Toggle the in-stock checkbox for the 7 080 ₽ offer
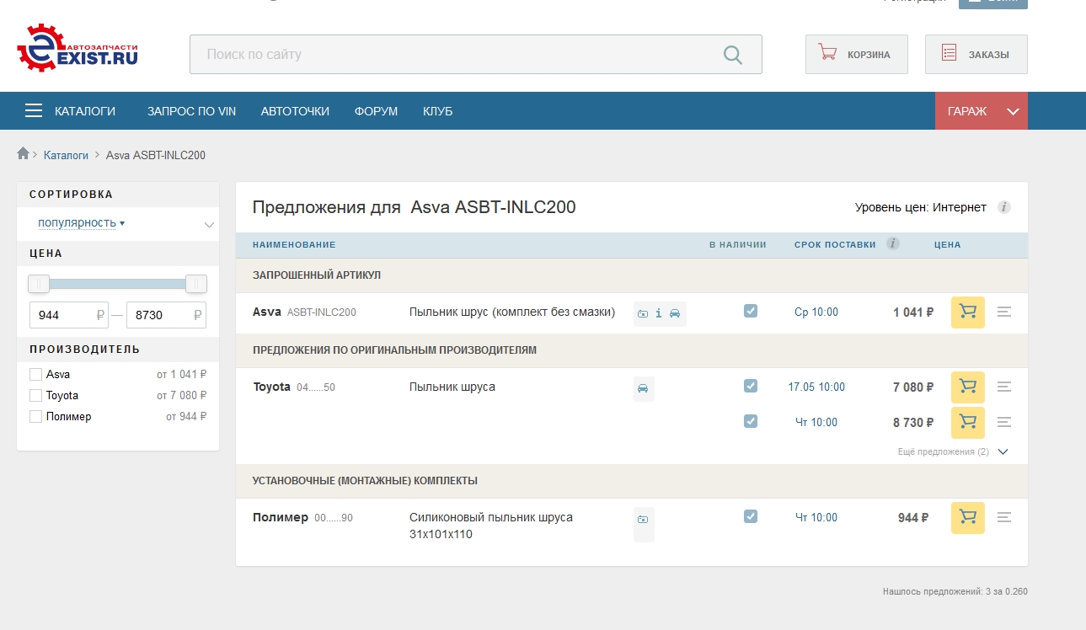Screen dimensions: 1086x630 pyautogui.click(x=751, y=386)
